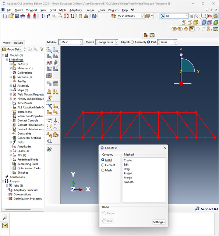Click the Auto-Fit View icon

coord(66,16)
